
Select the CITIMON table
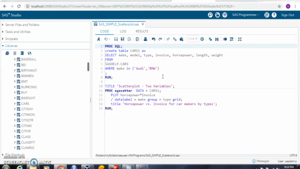[28, 115]
